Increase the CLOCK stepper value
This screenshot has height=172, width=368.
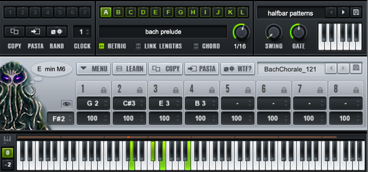pos(88,30)
